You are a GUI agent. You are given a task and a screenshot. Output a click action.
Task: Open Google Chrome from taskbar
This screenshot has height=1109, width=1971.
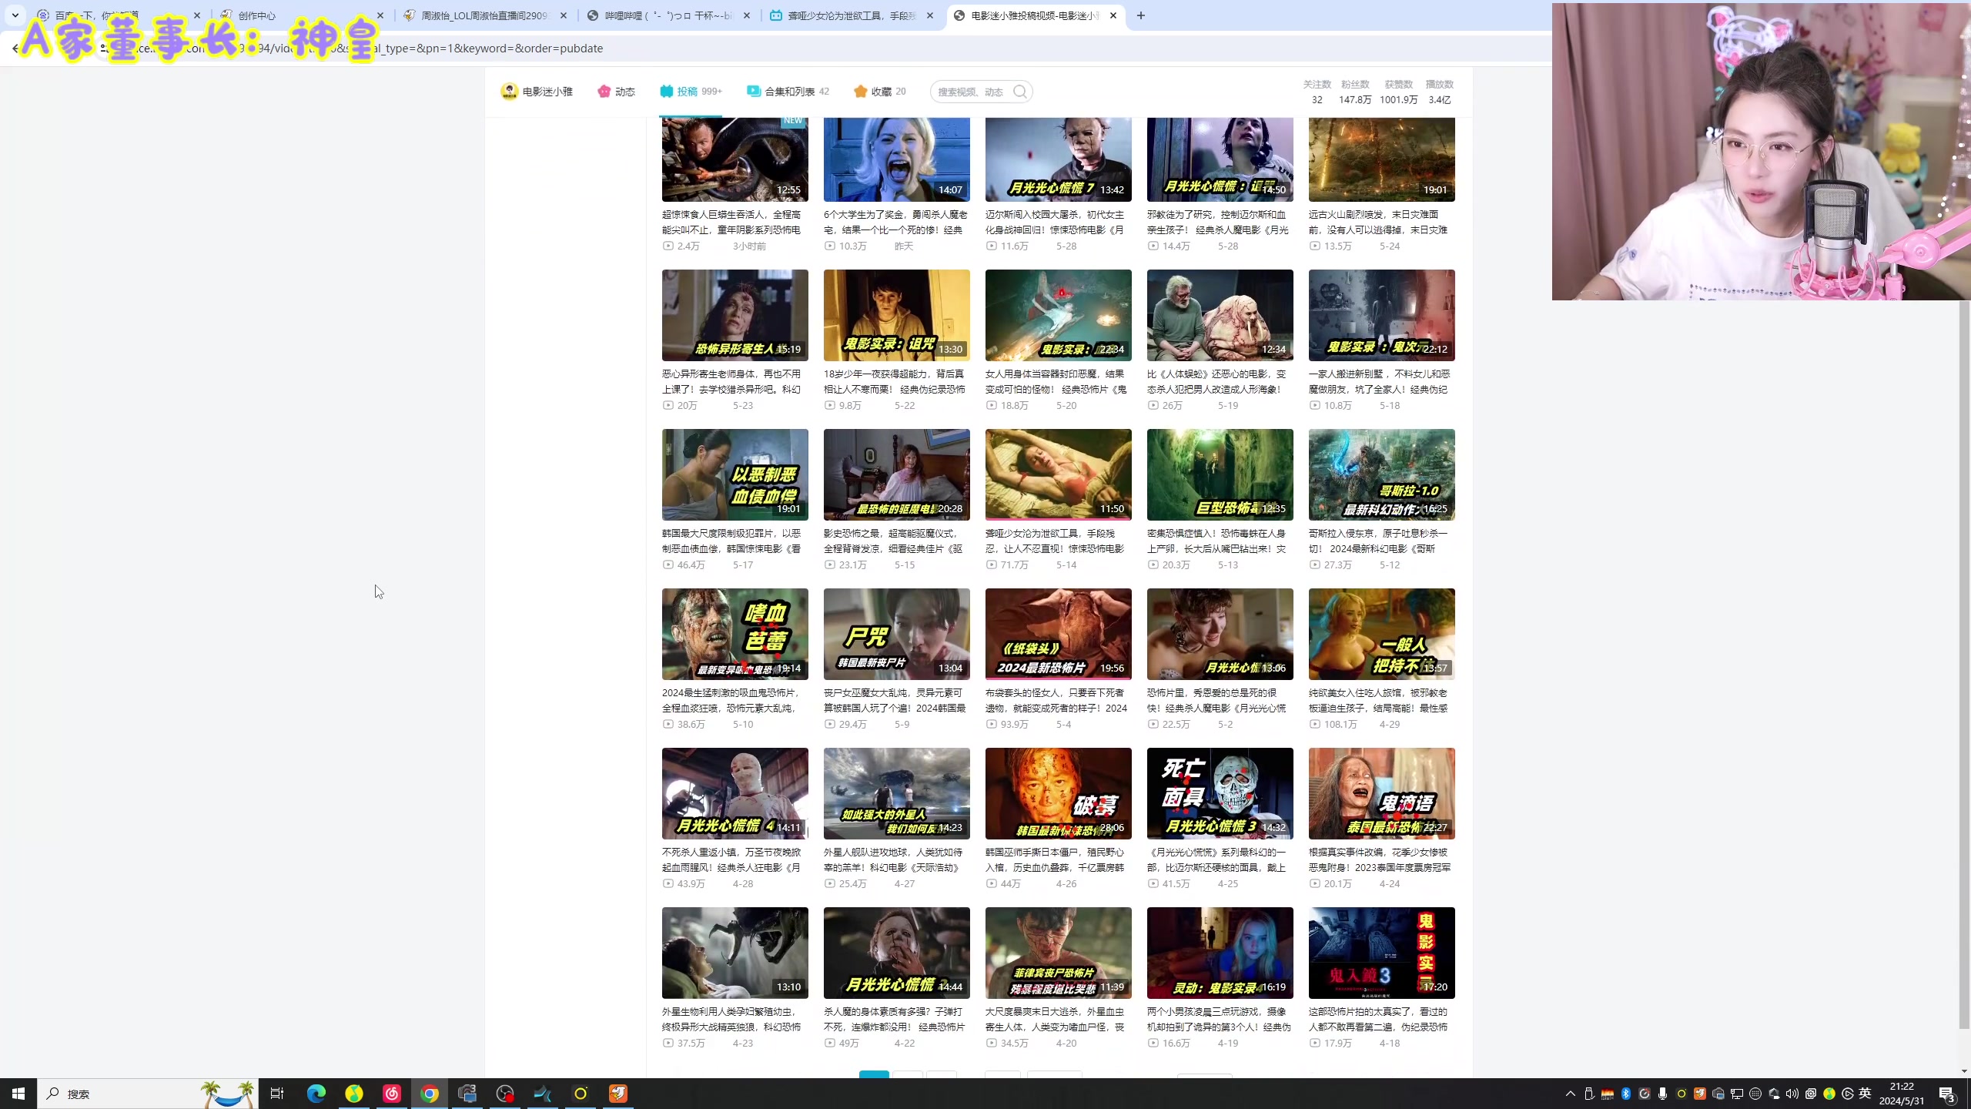click(x=430, y=1094)
